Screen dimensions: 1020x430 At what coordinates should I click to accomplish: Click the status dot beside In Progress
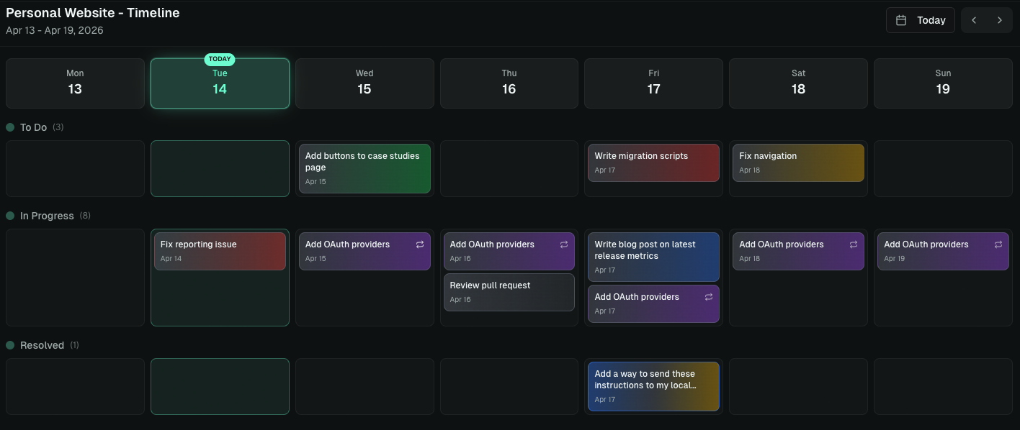pos(10,215)
